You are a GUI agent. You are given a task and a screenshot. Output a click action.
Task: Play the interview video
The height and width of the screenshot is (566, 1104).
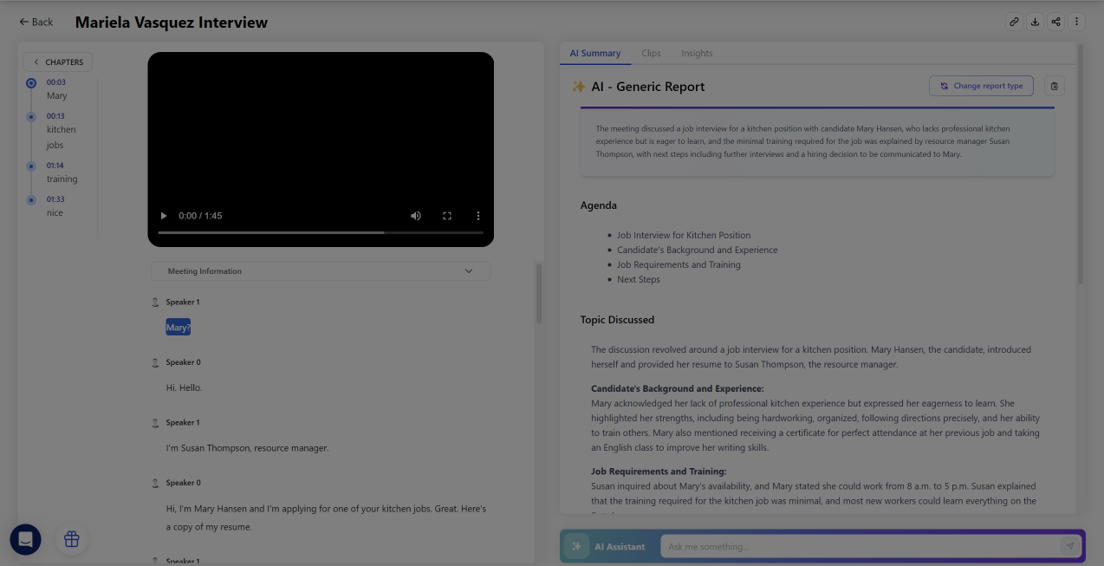pos(164,216)
